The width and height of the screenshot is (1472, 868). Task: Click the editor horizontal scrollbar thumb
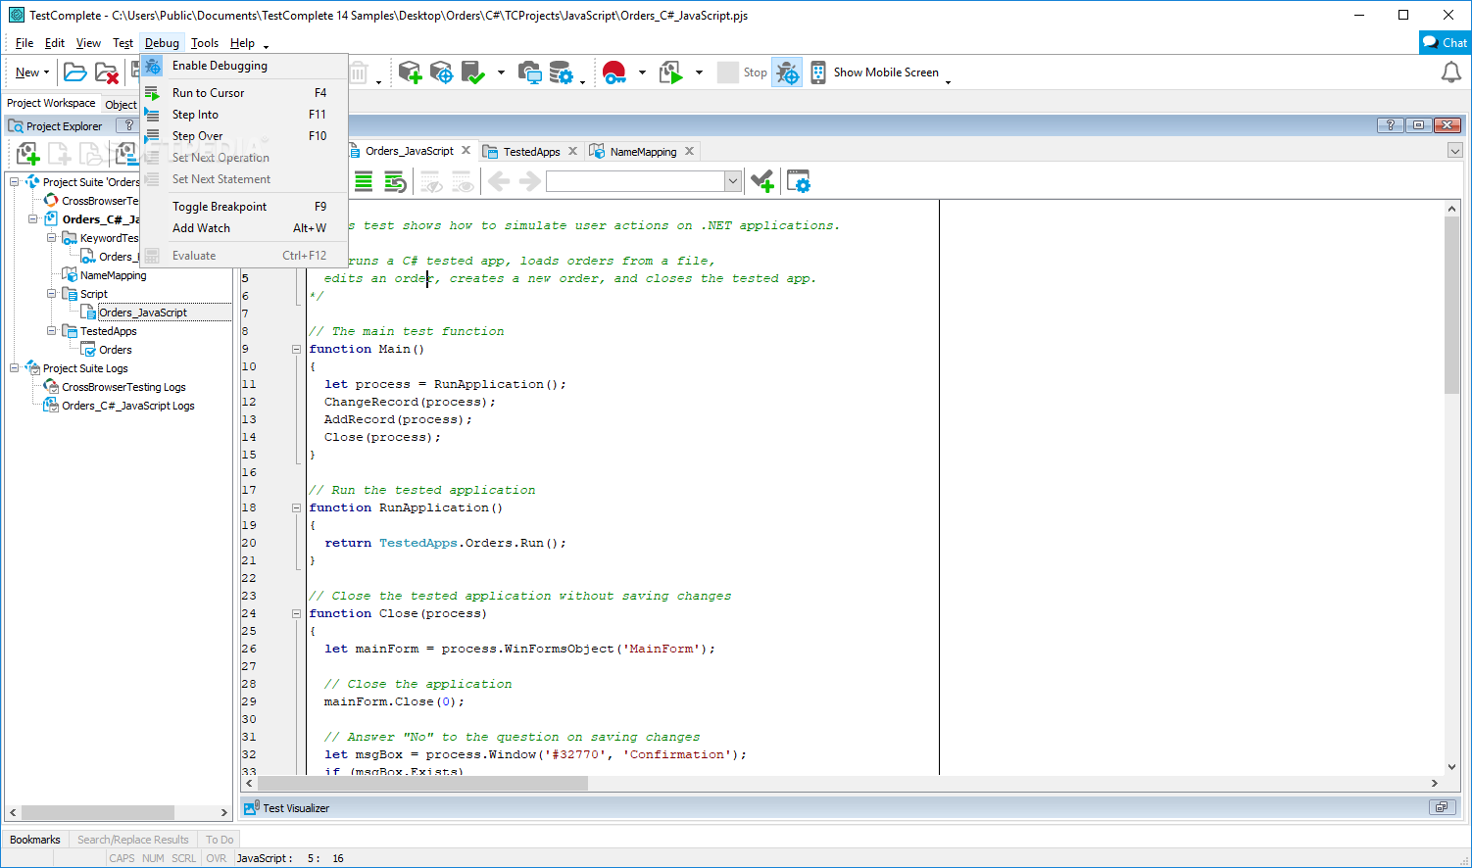tap(422, 783)
